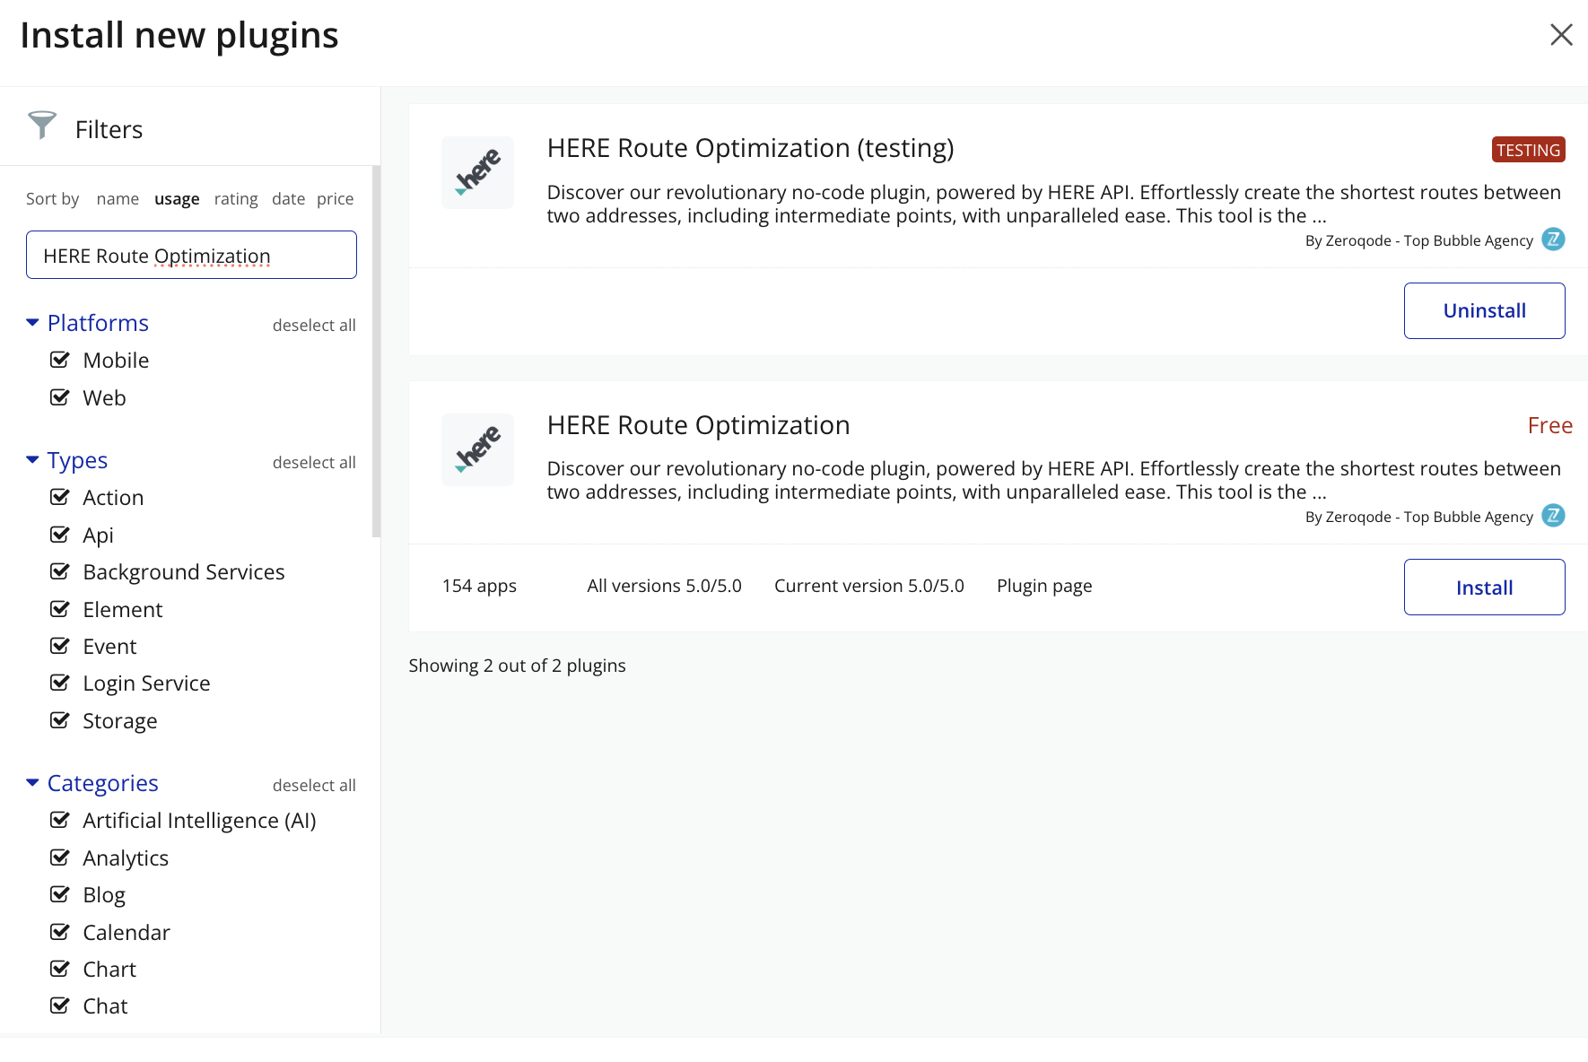Close the Install new plugins dialog
Viewport: 1588px width, 1062px height.
(1561, 35)
